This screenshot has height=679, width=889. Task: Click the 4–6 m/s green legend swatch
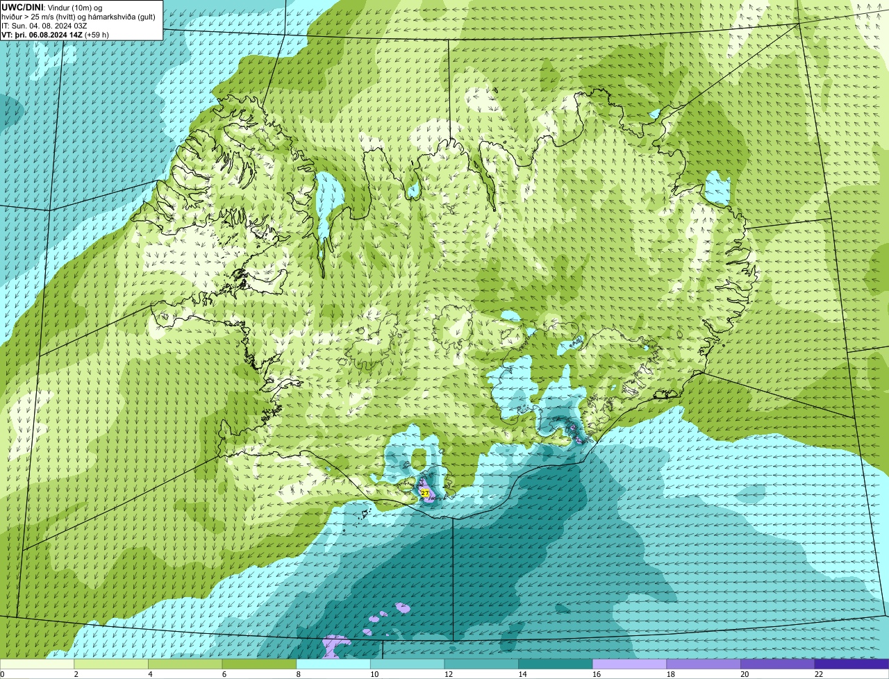tap(185, 664)
